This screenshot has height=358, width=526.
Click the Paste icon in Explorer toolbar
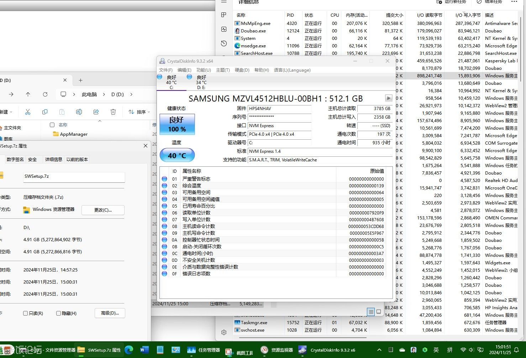62,112
